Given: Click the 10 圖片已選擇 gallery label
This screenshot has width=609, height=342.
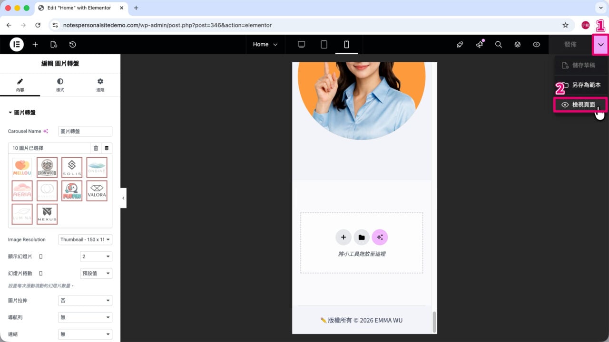Looking at the screenshot, I should coord(28,148).
